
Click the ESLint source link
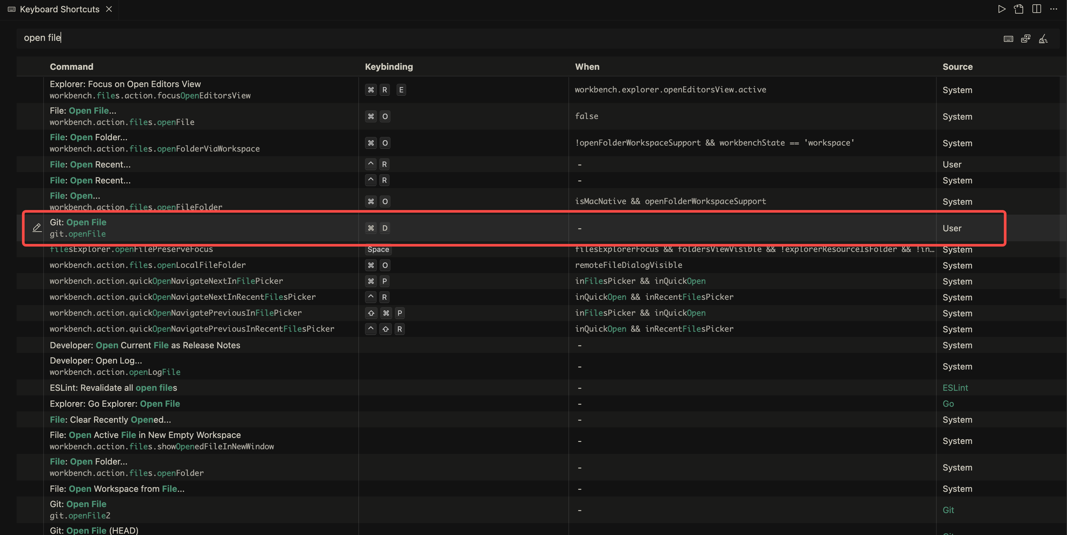955,387
